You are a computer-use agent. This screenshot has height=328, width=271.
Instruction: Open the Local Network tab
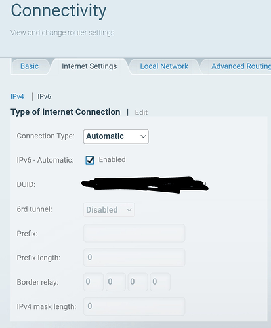tap(164, 66)
